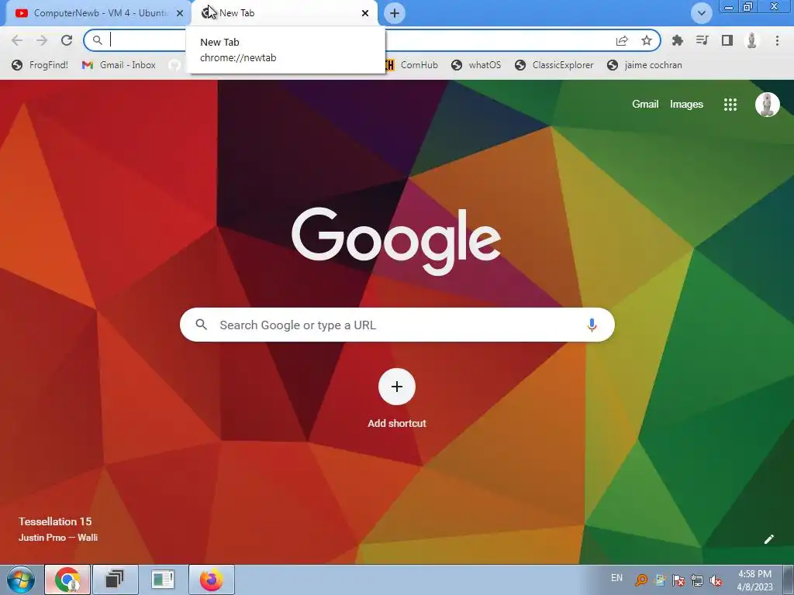Viewport: 794px width, 595px height.
Task: Reload the current page
Action: click(x=67, y=40)
